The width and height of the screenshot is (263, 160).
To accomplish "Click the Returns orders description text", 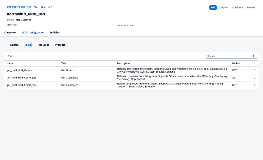I will [172, 70].
